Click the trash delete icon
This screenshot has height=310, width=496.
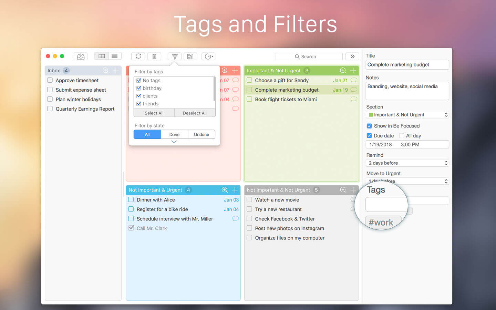[154, 56]
